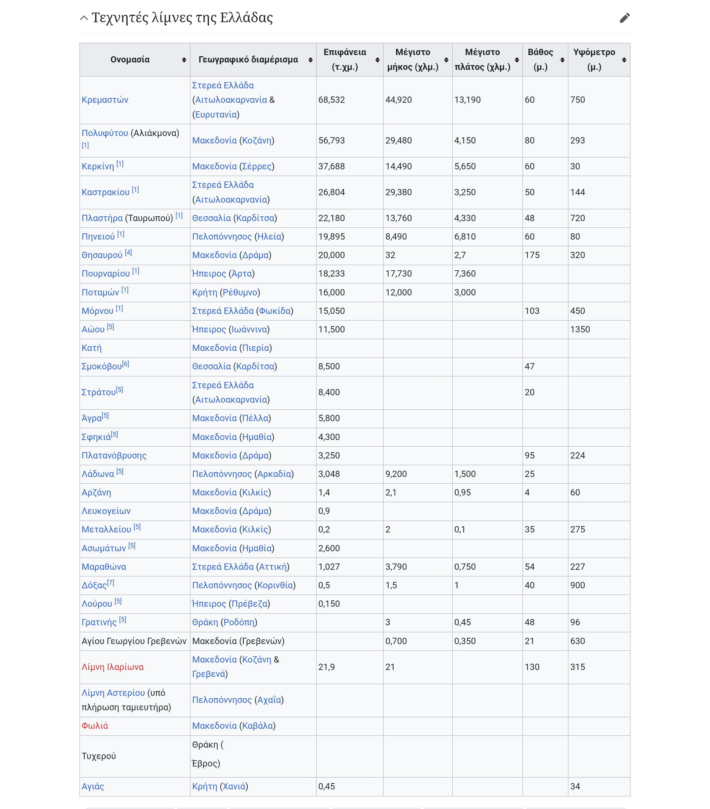Sort by Μέγιστο πλάτος sort icon
710x809 pixels.
pyautogui.click(x=517, y=60)
